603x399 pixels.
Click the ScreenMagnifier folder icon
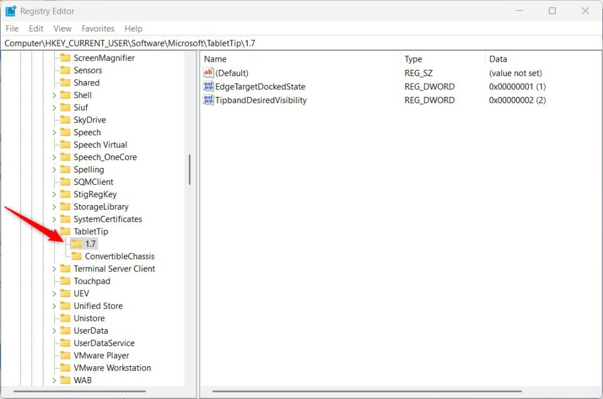pyautogui.click(x=65, y=58)
